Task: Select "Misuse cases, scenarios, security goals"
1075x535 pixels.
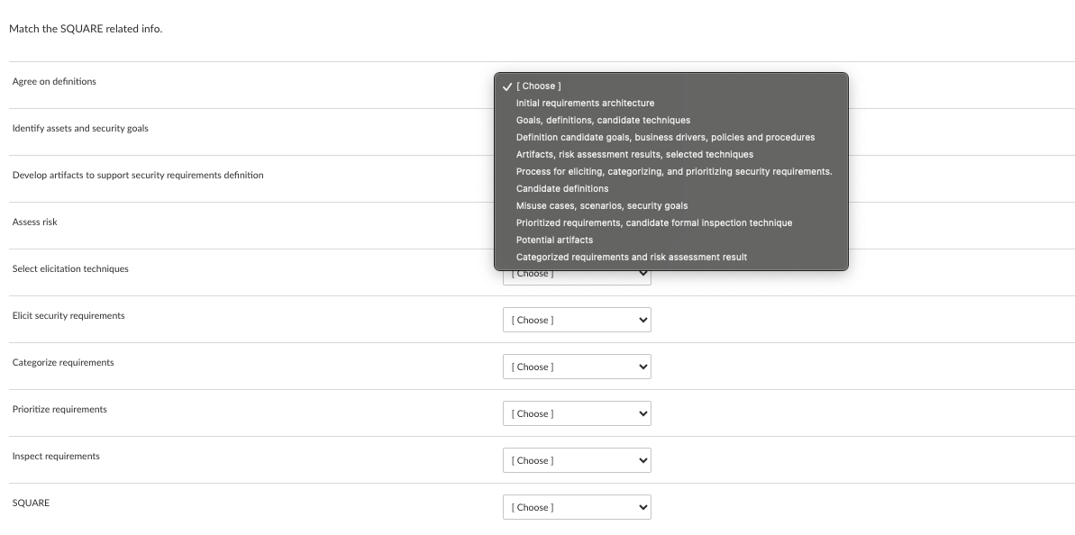Action: click(601, 205)
